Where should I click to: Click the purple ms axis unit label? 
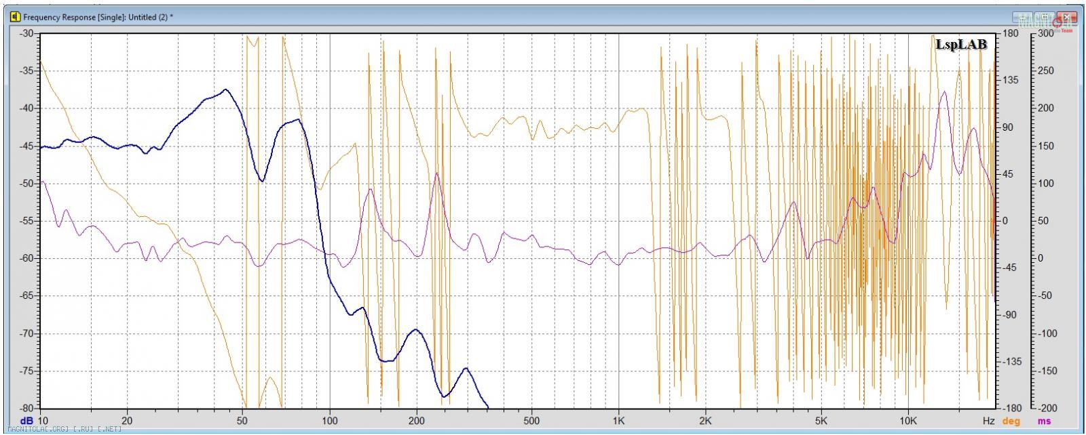pos(1044,421)
